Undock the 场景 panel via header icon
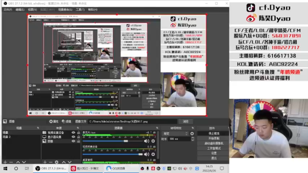This screenshot has width=308, height=173. pyautogui.click(x=38, y=128)
